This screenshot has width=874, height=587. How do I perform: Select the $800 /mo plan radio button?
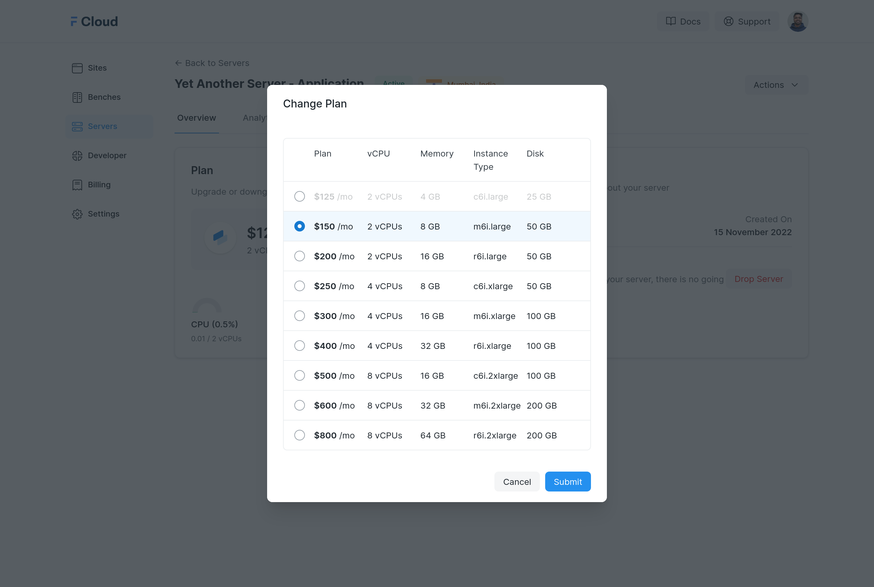pos(300,435)
